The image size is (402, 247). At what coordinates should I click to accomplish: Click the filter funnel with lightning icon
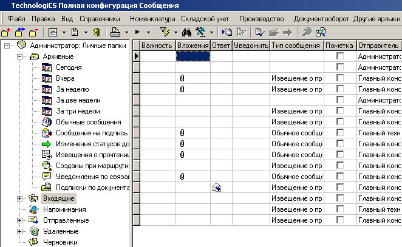click(165, 32)
